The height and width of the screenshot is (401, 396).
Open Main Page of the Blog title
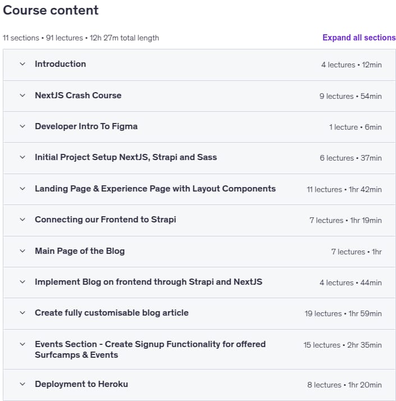pyautogui.click(x=80, y=251)
